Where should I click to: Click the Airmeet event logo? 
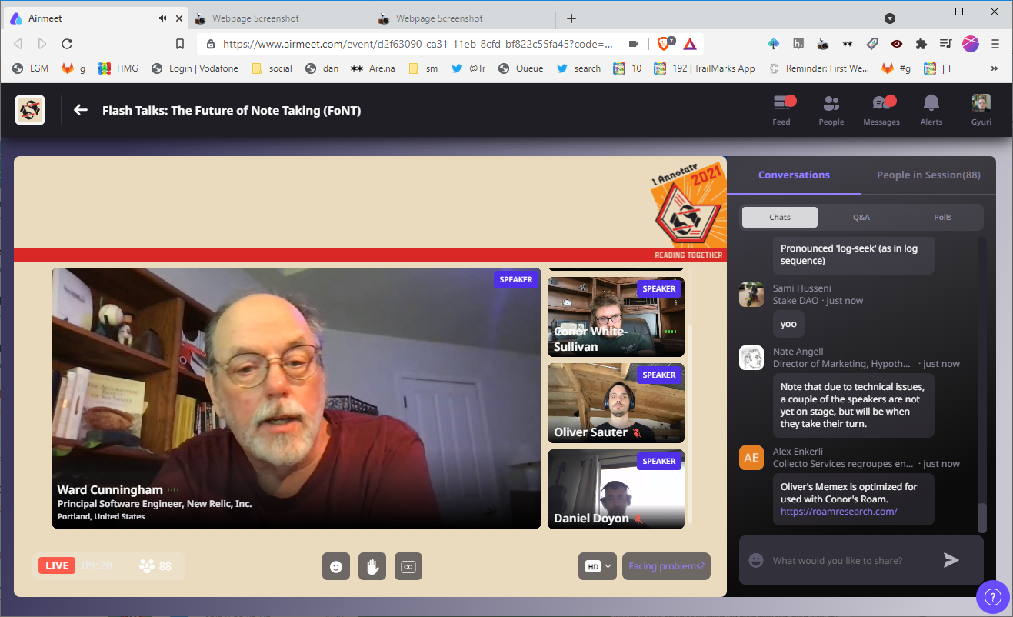pos(30,110)
